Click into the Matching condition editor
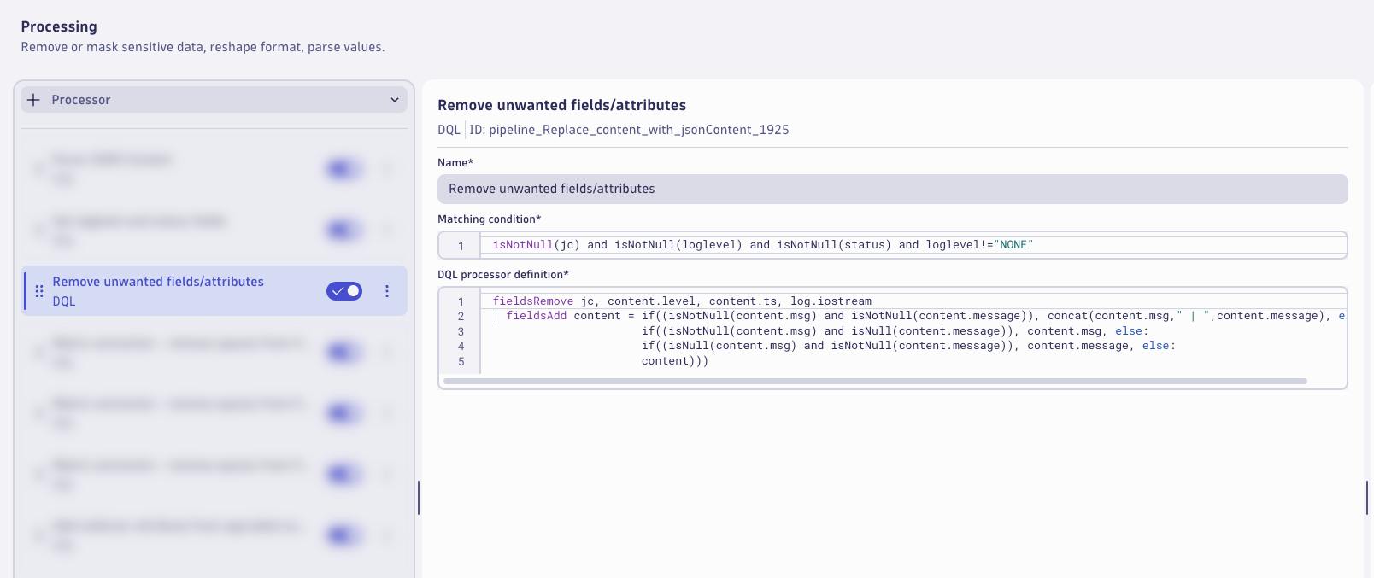 pos(914,245)
